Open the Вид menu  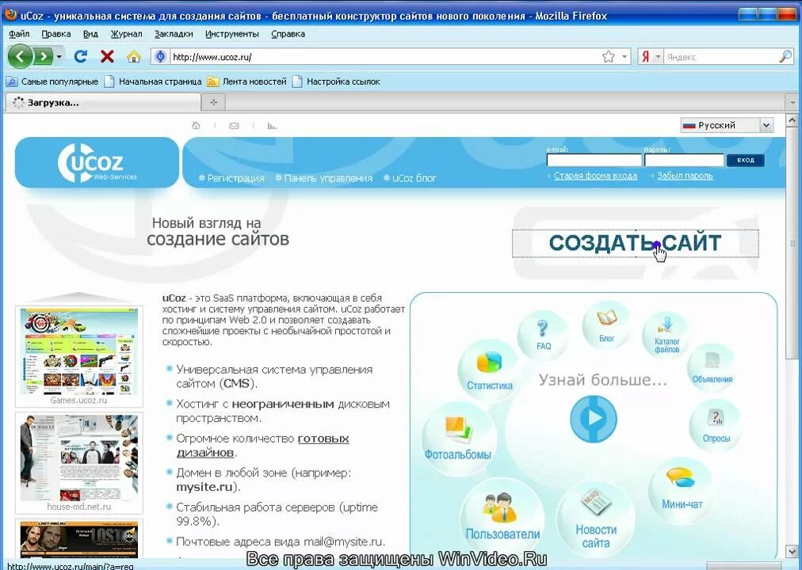[x=90, y=34]
